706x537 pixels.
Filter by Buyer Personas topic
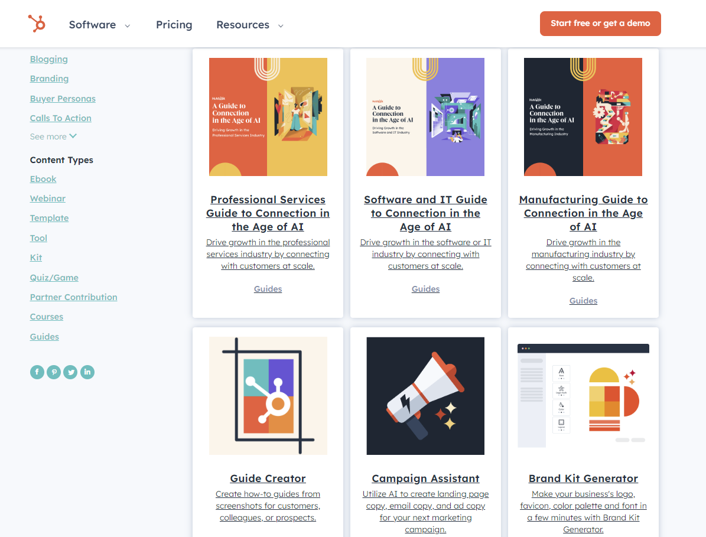[x=63, y=98]
